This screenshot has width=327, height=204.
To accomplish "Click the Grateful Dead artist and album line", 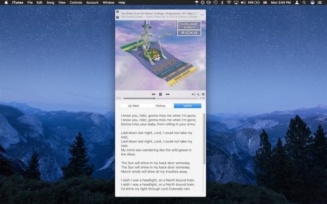I will (160, 17).
